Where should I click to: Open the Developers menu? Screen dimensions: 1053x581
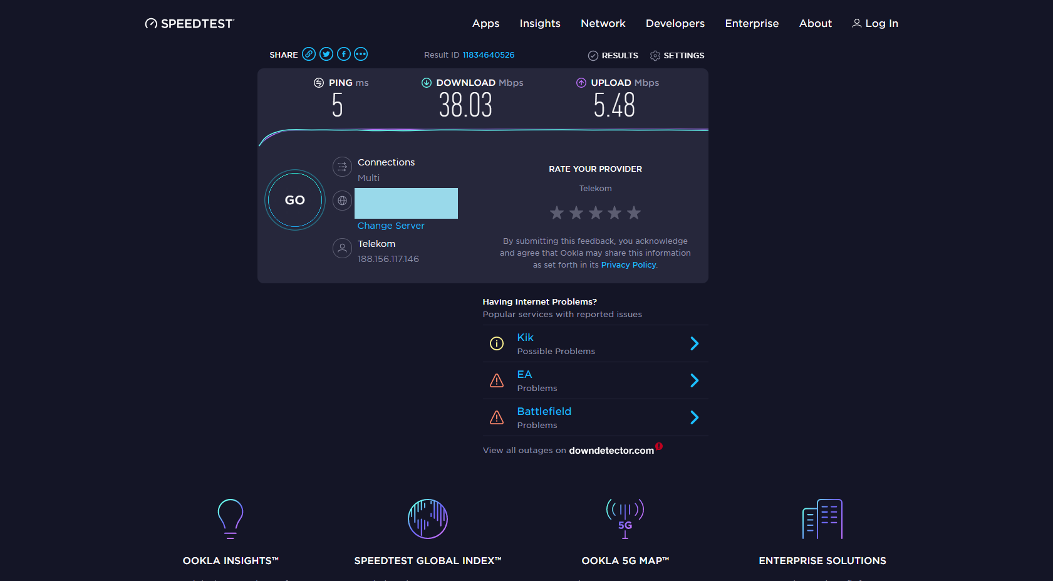pyautogui.click(x=675, y=23)
